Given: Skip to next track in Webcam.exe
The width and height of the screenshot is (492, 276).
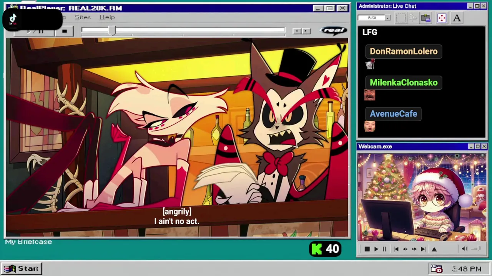Looking at the screenshot, I should click(423, 249).
